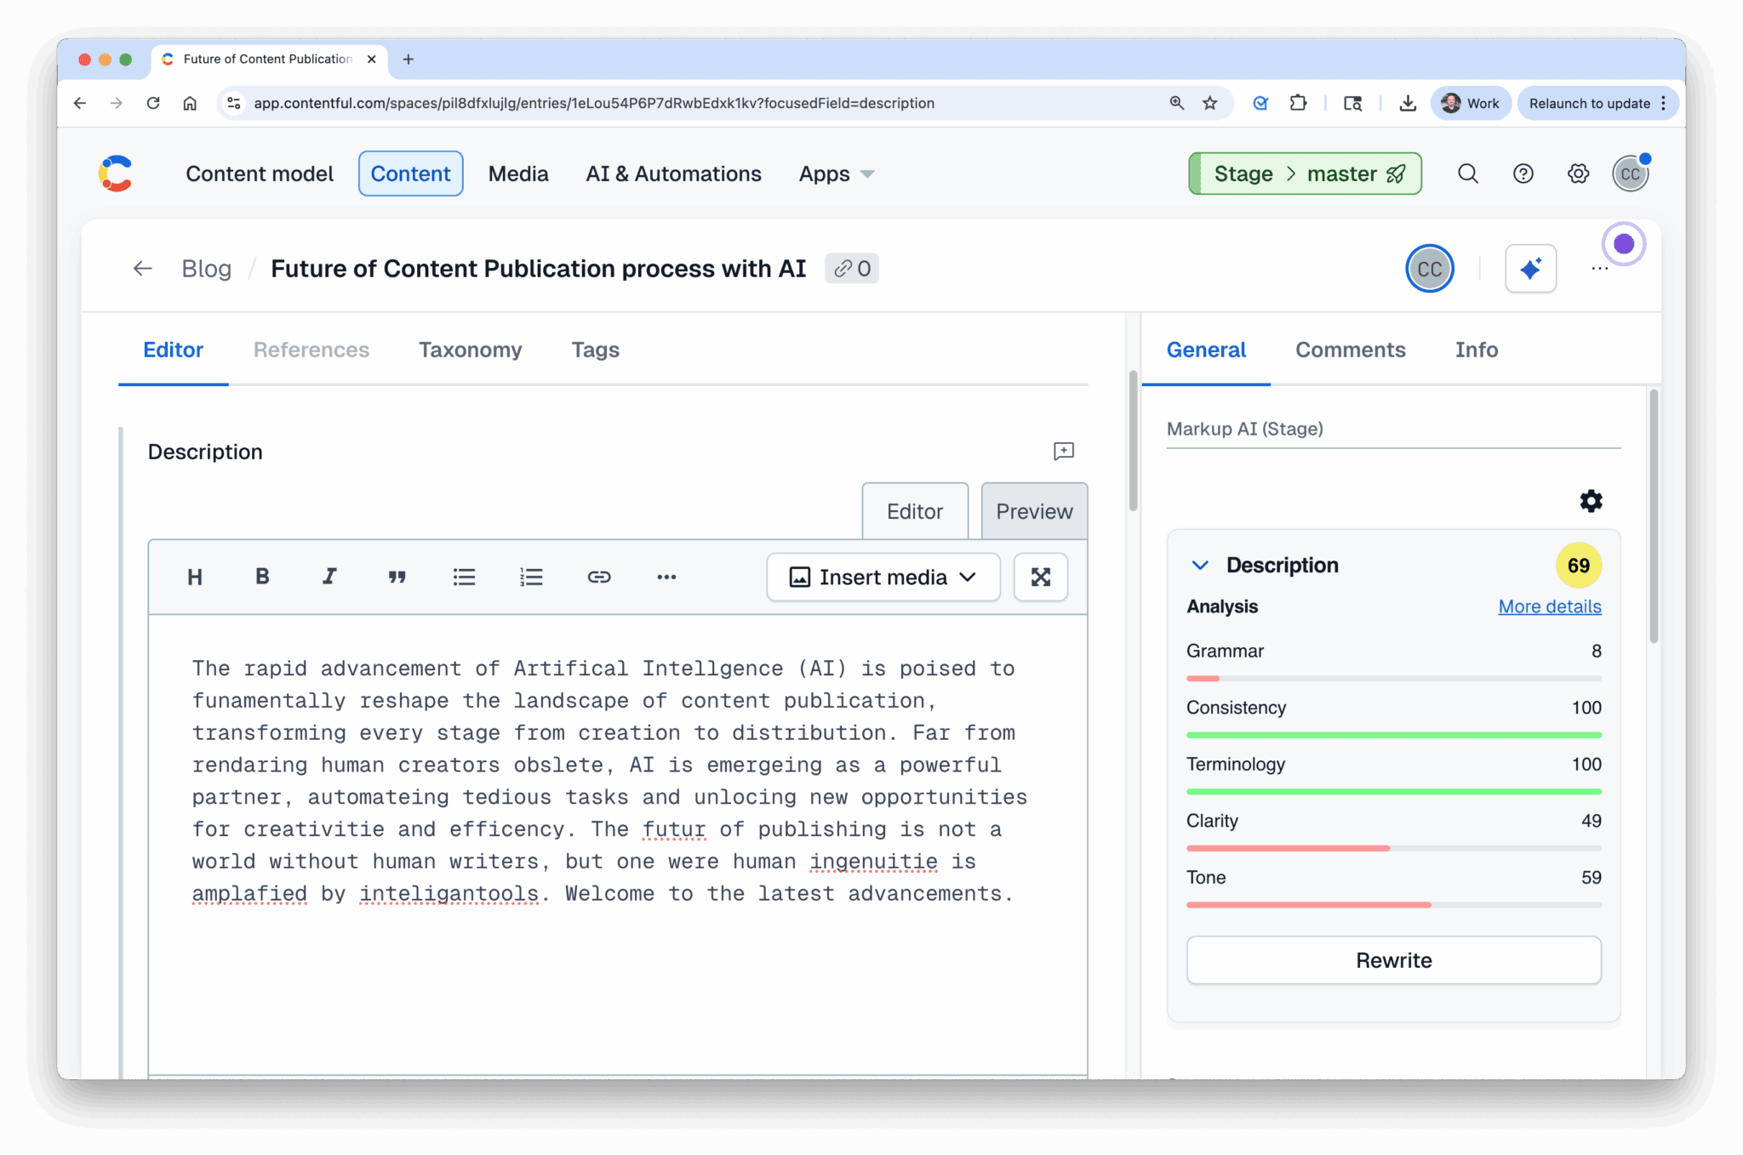The width and height of the screenshot is (1743, 1155).
Task: Click the Clarity score progress bar
Action: [x=1393, y=848]
